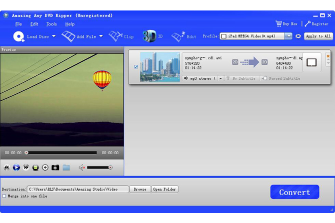The image size is (335, 223).
Task: Take a snapshot with the camera icon
Action: click(x=55, y=168)
